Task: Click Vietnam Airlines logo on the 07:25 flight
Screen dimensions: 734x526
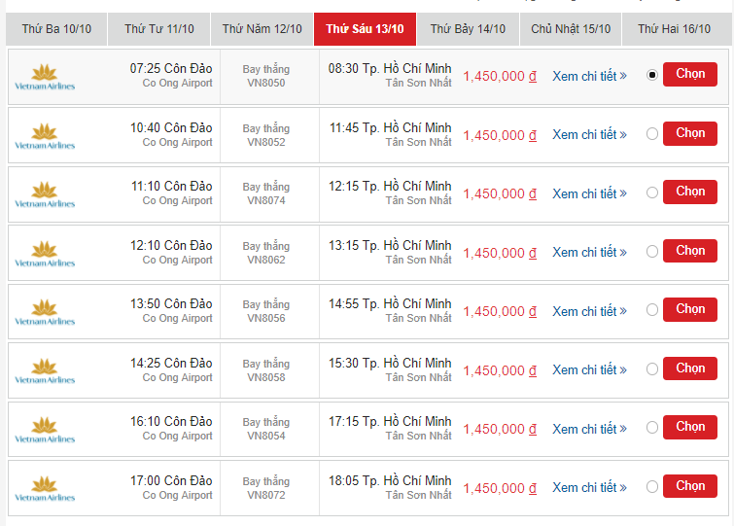Action: coord(45,77)
